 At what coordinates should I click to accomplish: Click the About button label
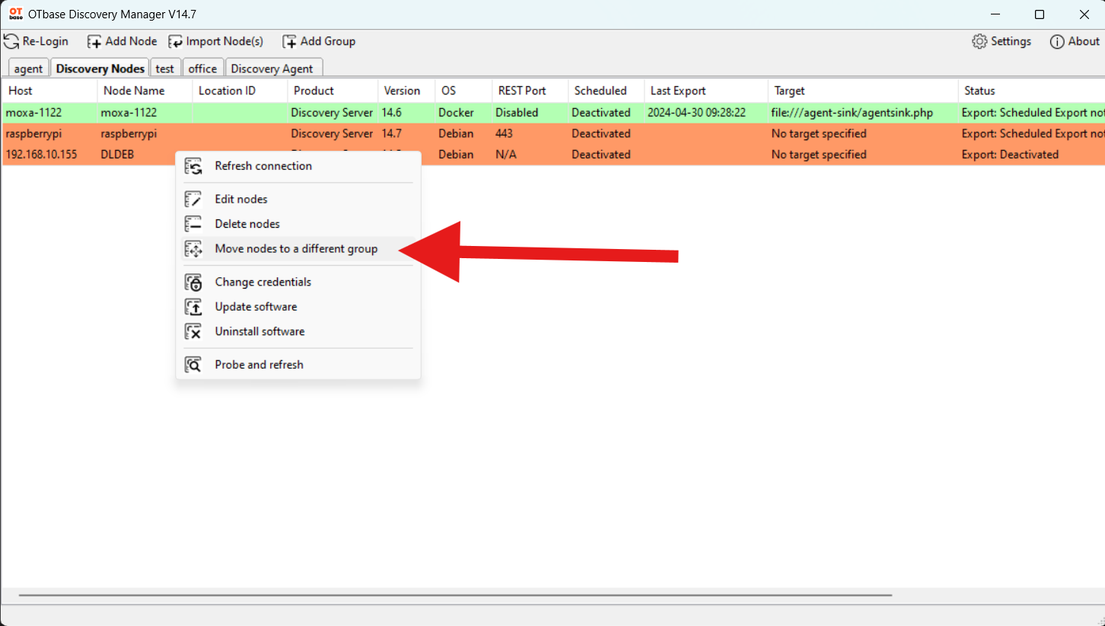coord(1084,41)
